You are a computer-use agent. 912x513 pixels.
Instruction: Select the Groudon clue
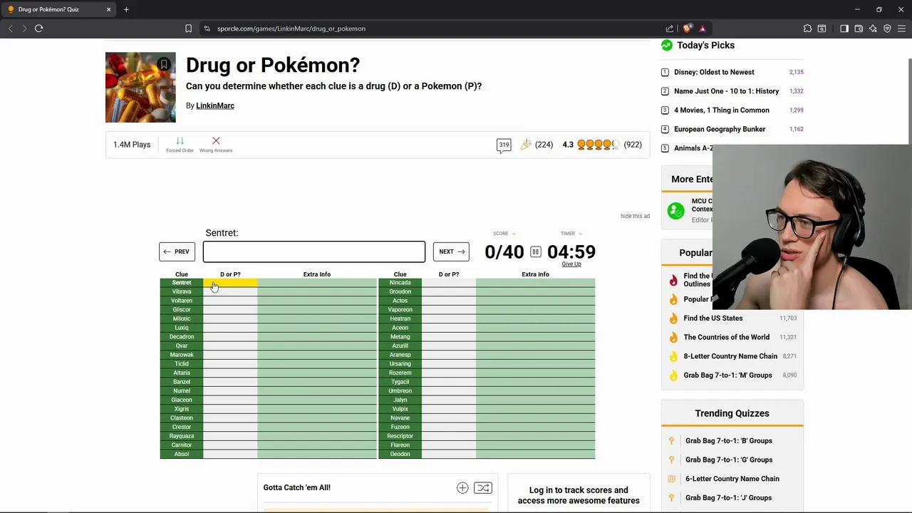pos(400,292)
